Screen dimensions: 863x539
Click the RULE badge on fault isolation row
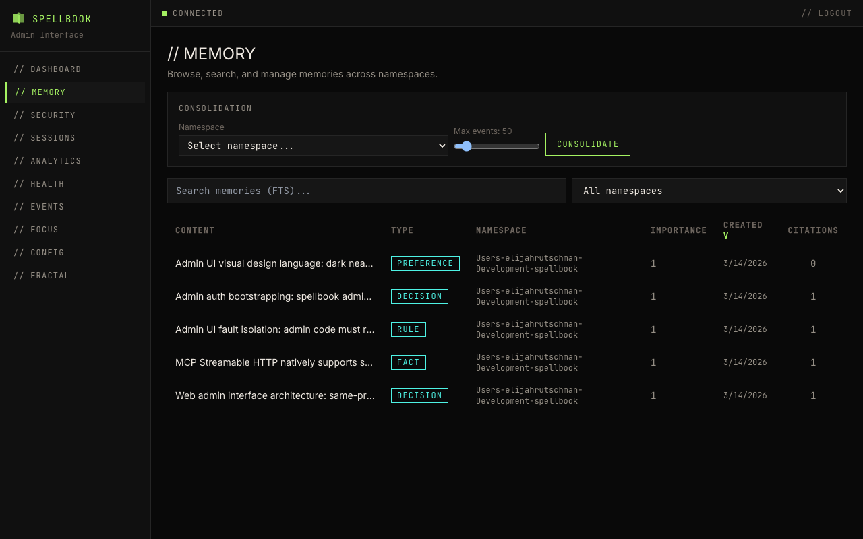coord(408,329)
